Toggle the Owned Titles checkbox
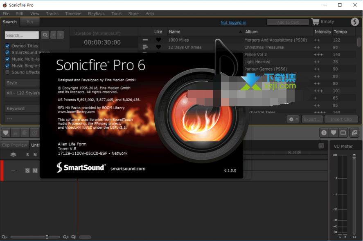363x241 pixels. click(x=7, y=46)
